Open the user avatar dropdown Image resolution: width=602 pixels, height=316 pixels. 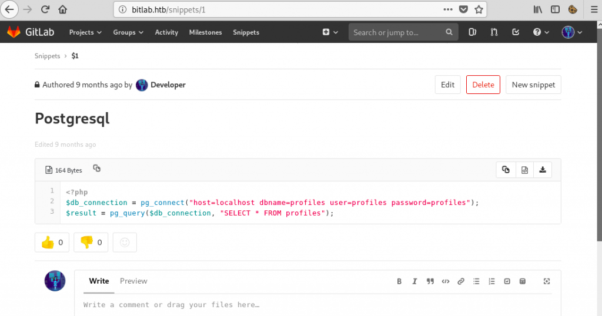tap(572, 32)
